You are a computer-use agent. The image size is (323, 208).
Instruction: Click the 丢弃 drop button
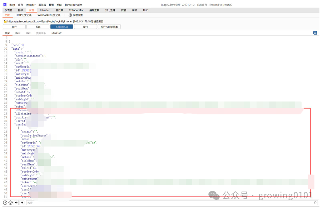(38, 27)
